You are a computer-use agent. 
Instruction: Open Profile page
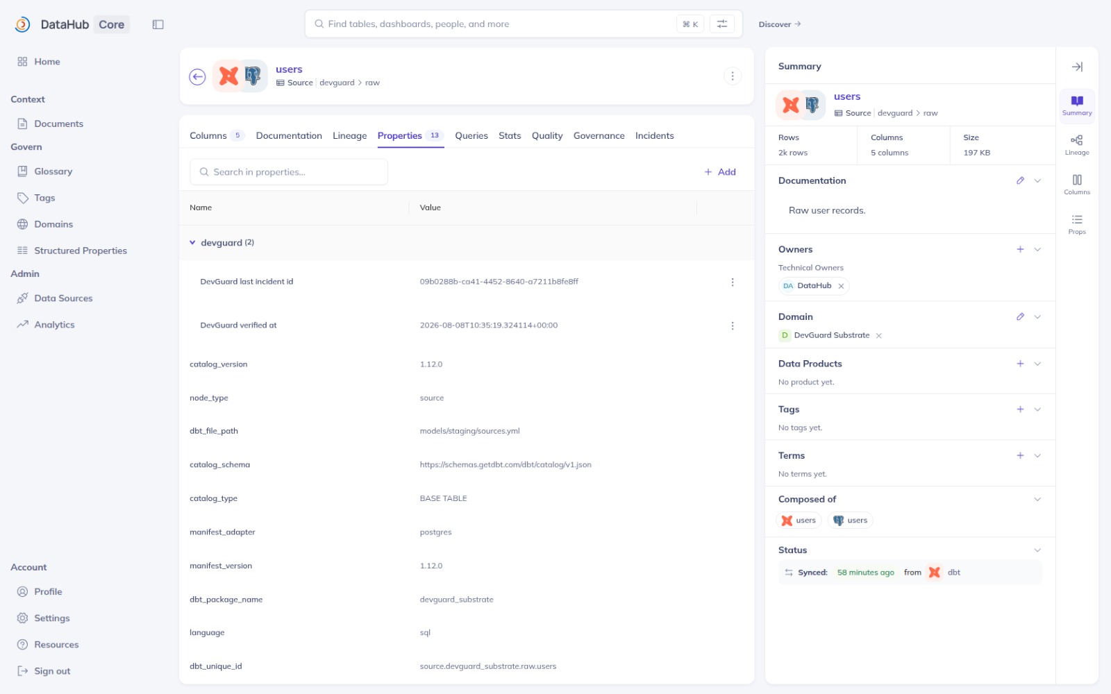tap(48, 592)
